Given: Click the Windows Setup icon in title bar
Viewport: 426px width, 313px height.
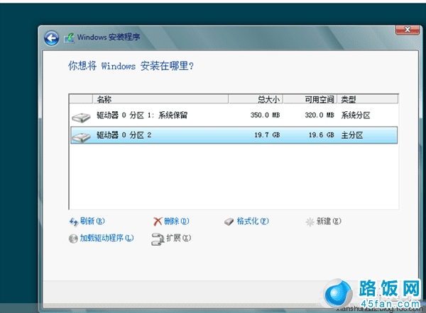Looking at the screenshot, I should point(70,38).
